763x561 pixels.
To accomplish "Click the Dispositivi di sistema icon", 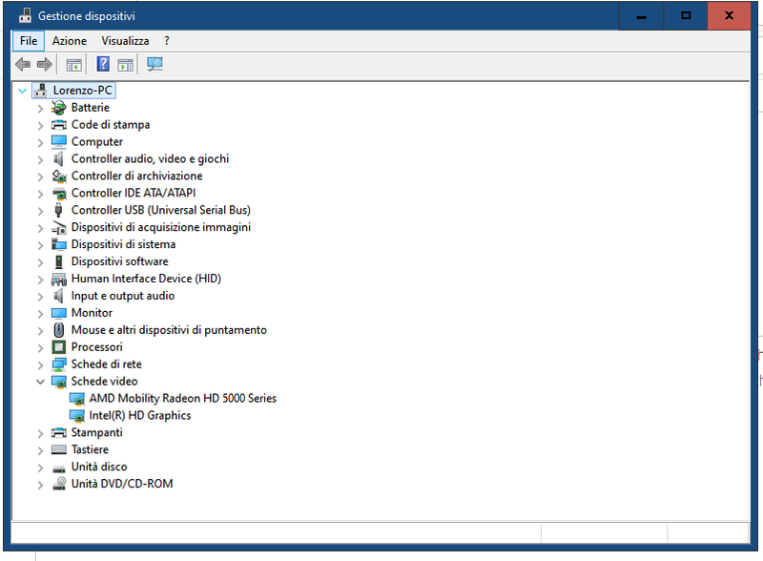I will (x=59, y=244).
